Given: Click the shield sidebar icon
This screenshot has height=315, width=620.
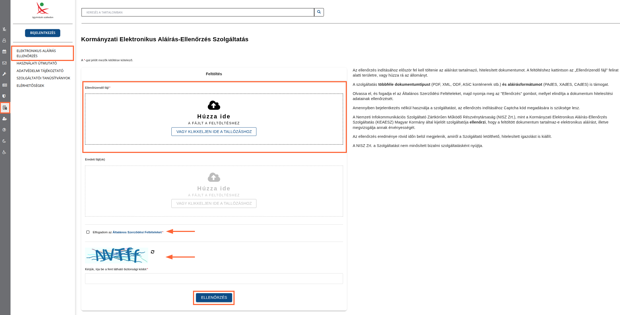Looking at the screenshot, I should 4,96.
